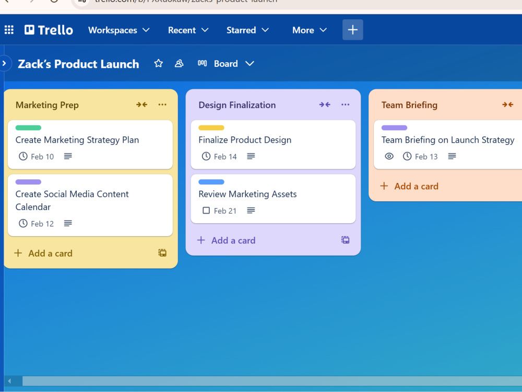
Task: Open Create Marketing Strategy Plan card
Action: tap(90, 144)
